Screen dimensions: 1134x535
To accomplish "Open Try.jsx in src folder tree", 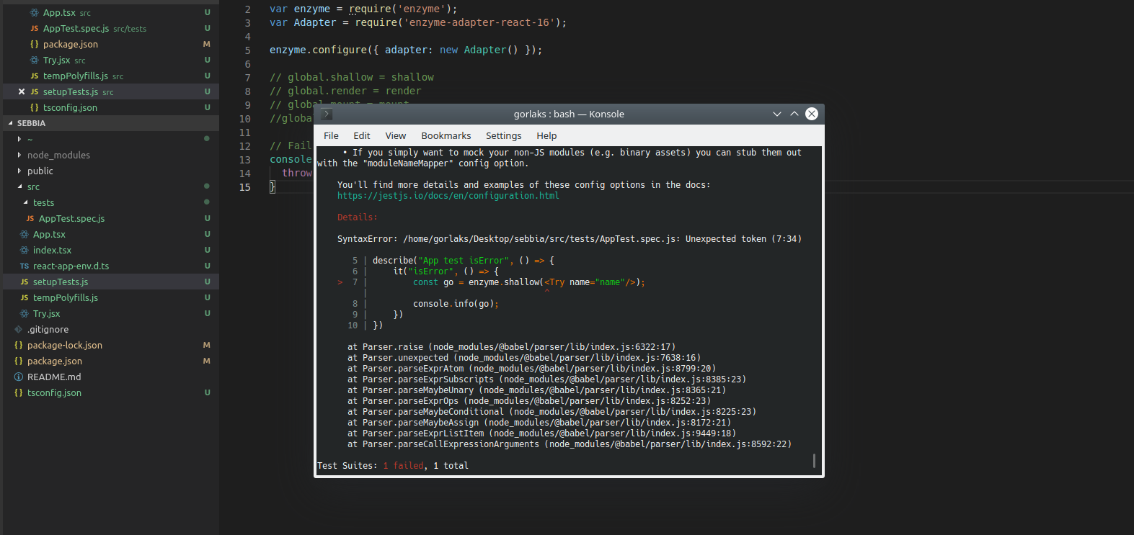I will pyautogui.click(x=46, y=313).
